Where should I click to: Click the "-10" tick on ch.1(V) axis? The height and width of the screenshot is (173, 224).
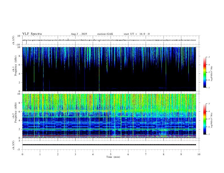(x=18, y=45)
